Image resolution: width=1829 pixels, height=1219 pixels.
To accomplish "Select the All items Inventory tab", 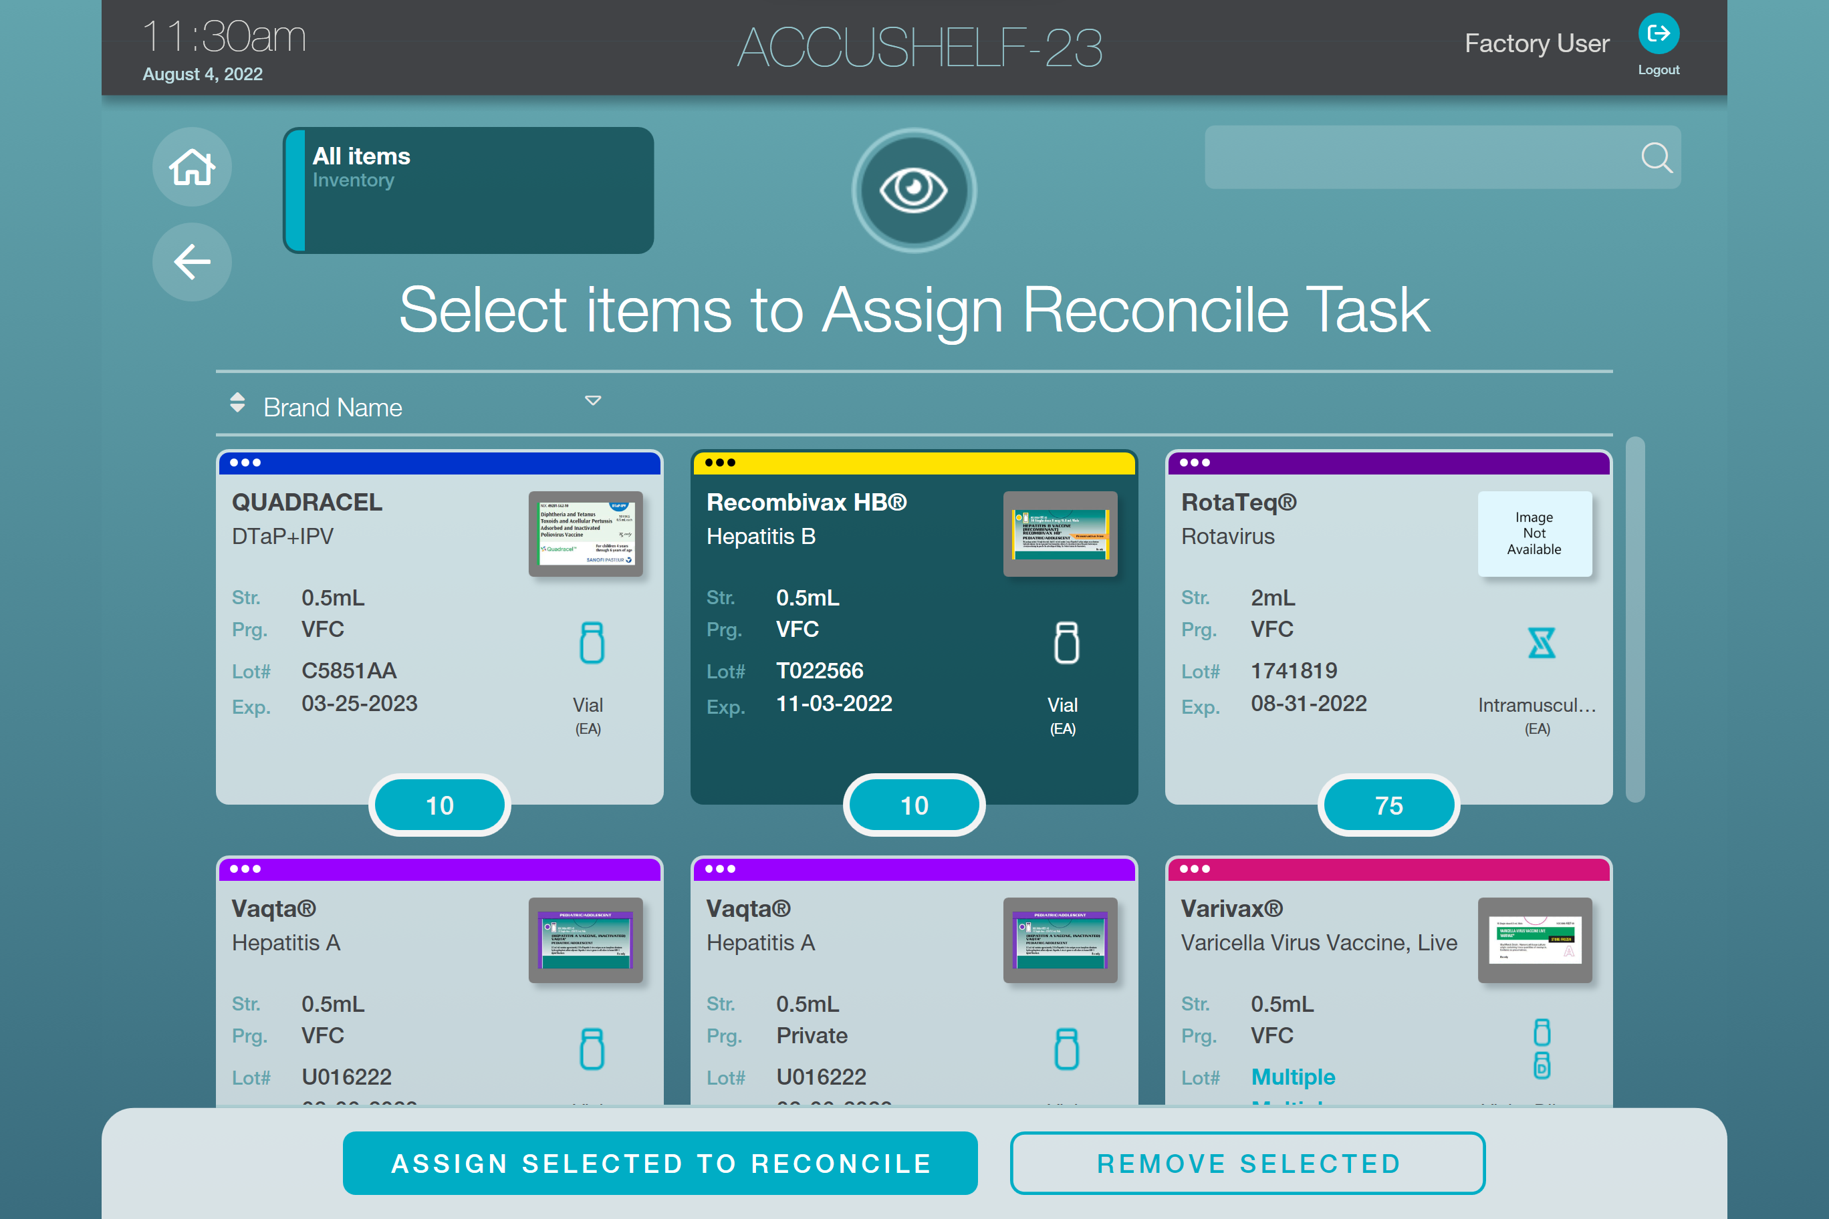I will [x=468, y=190].
